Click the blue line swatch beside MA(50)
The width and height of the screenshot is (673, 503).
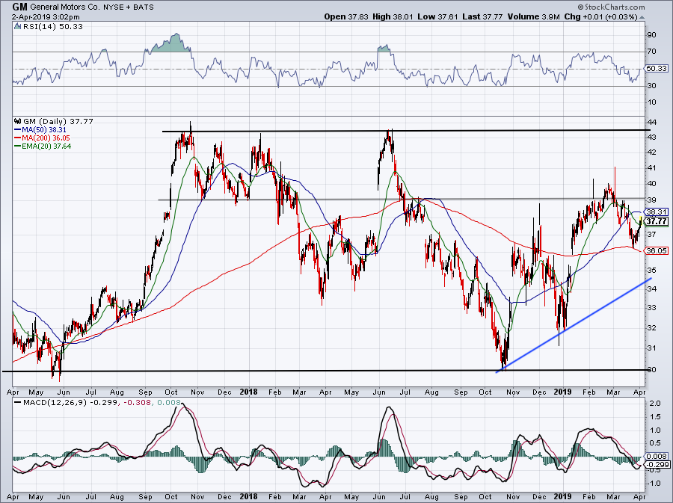click(18, 129)
